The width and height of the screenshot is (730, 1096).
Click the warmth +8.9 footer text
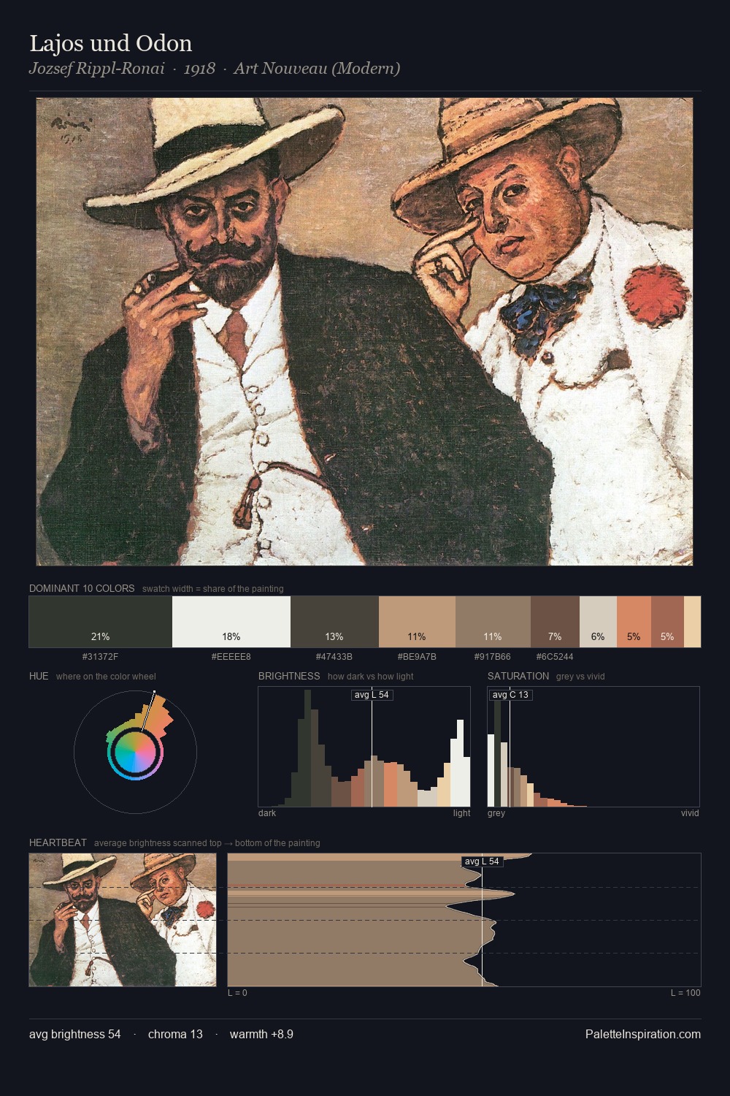[x=261, y=1034]
